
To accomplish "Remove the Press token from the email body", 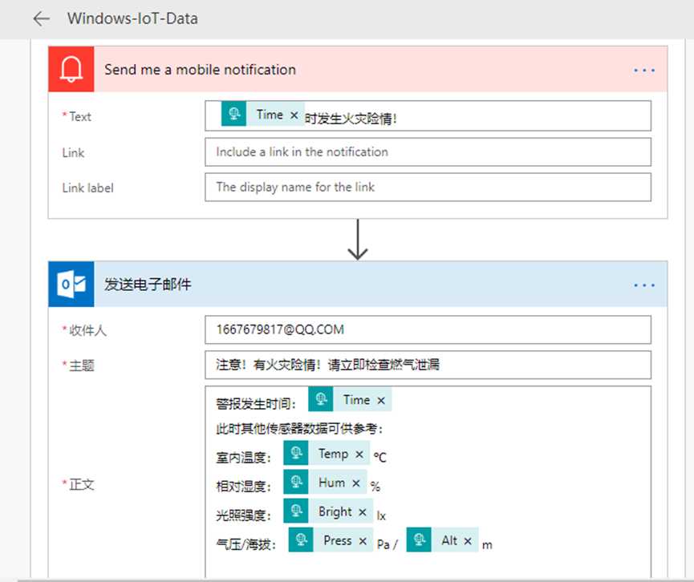I will (363, 541).
